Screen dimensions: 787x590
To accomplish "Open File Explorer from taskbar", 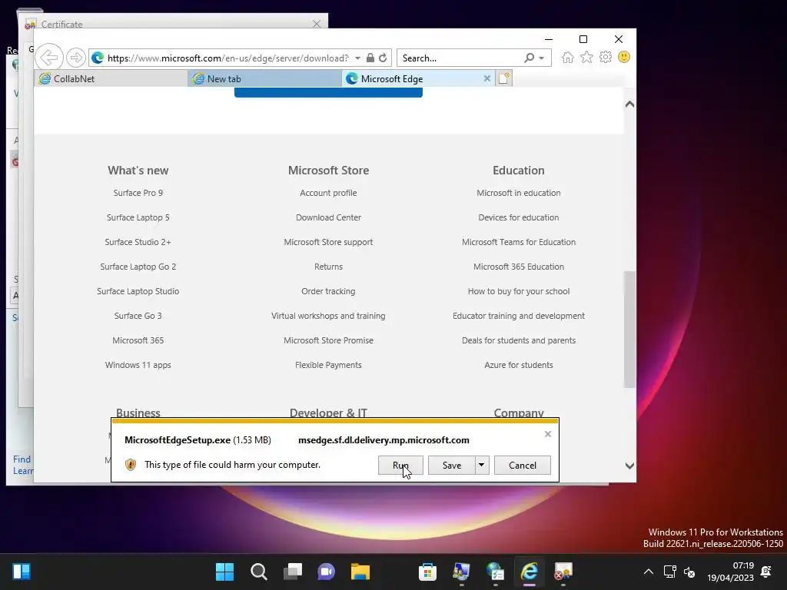I will (360, 572).
